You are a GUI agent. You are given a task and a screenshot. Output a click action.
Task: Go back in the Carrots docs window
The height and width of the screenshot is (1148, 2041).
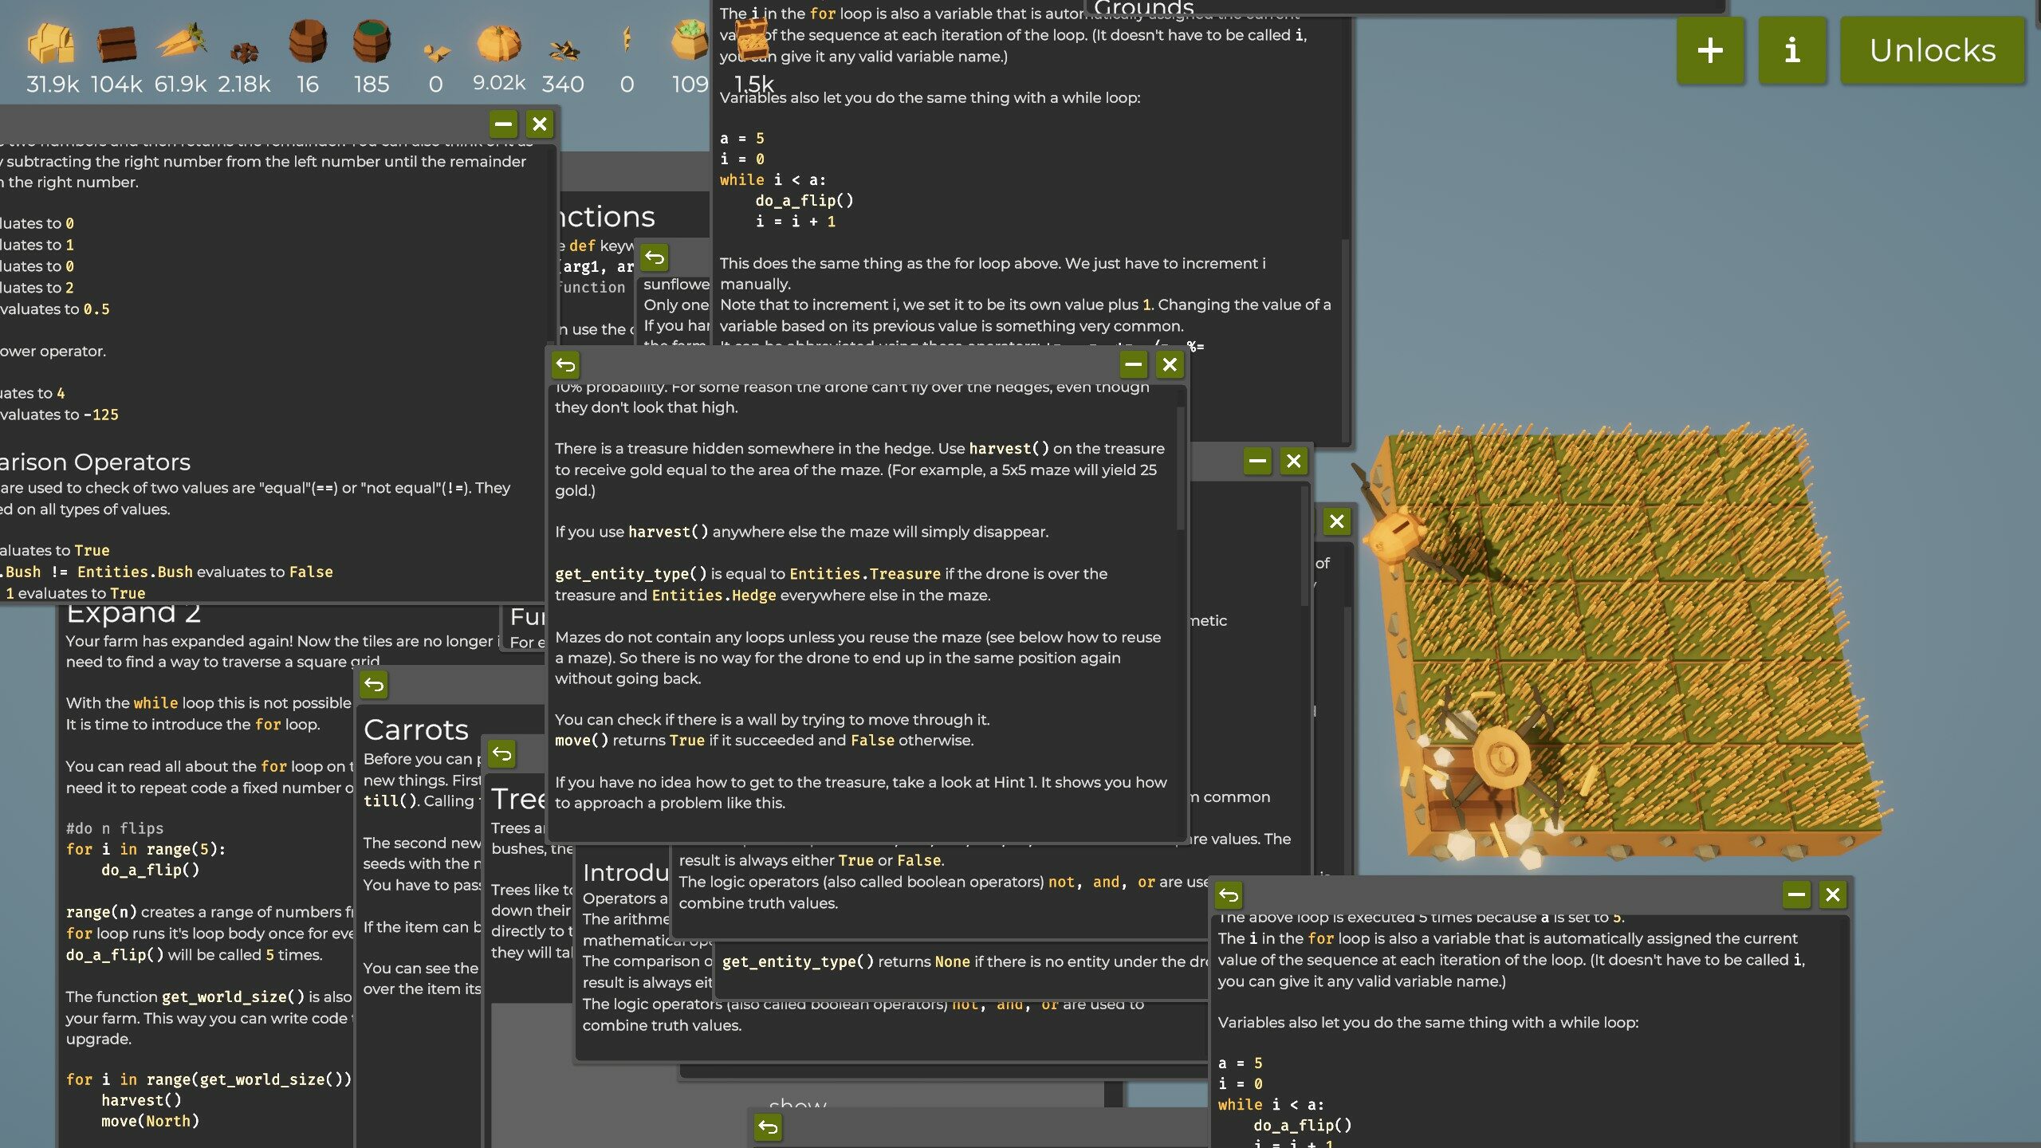click(374, 684)
